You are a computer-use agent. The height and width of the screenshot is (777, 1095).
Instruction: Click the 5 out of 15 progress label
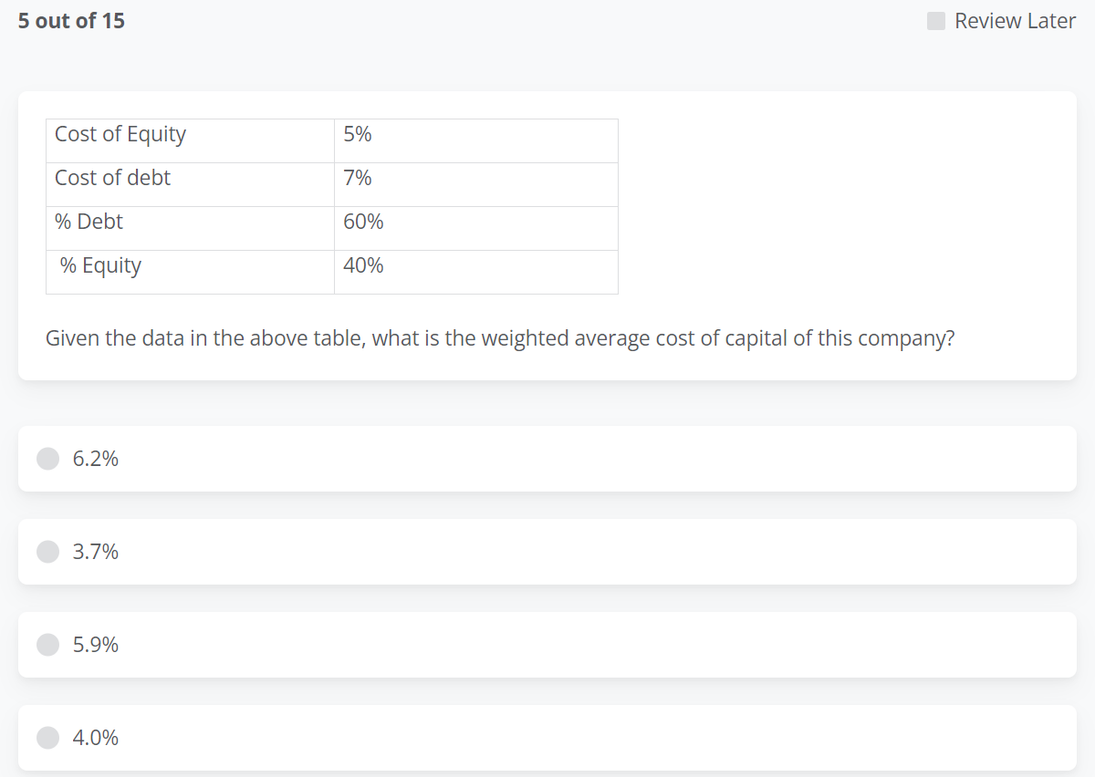pos(70,20)
